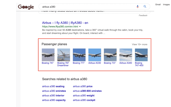Image resolution: width=171 pixels, height=107 pixels.
Task: Search airbus a380 cockpit
Action: (x=84, y=100)
